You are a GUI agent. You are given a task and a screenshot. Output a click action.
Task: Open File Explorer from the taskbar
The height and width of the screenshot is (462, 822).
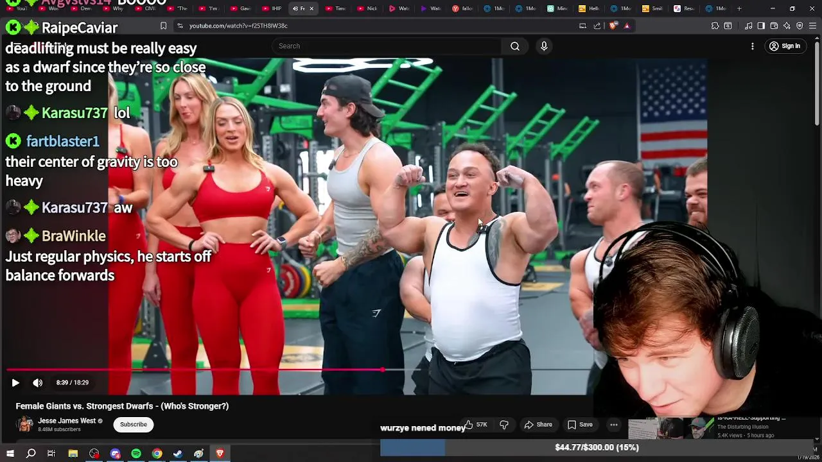[73, 454]
